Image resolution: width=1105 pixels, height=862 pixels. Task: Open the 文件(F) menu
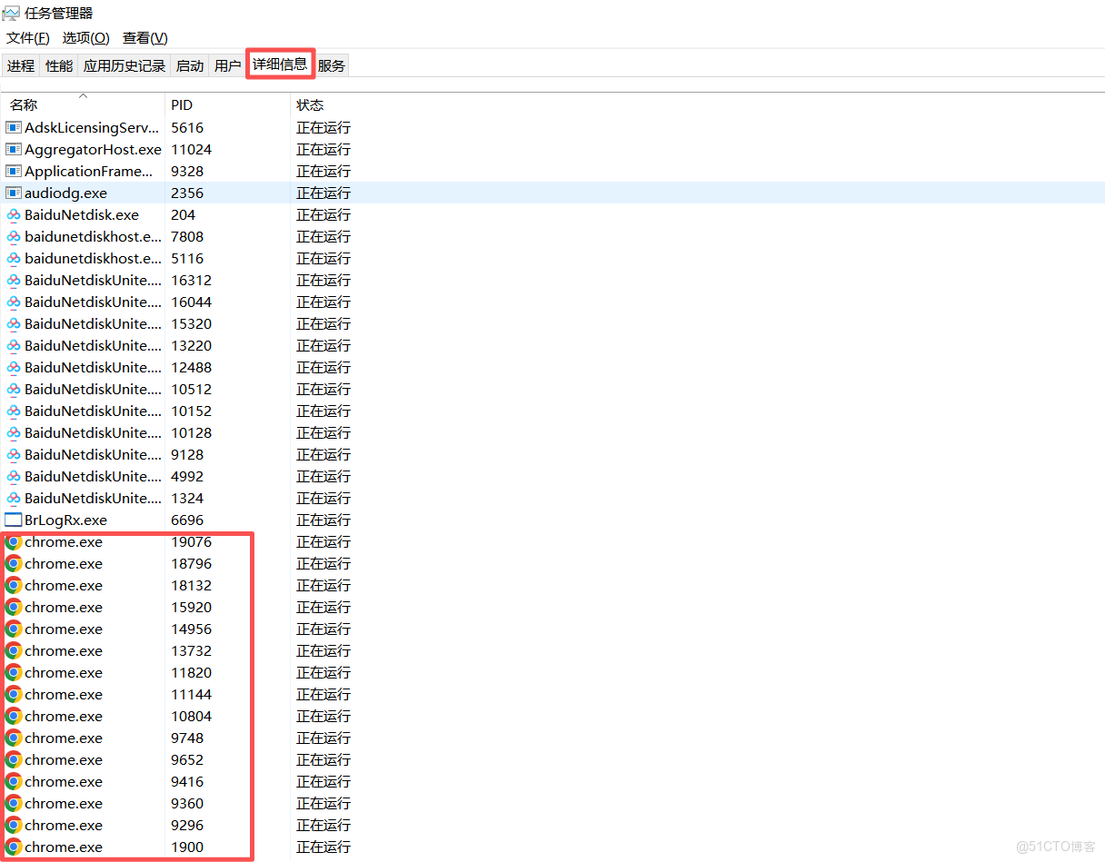[x=28, y=38]
